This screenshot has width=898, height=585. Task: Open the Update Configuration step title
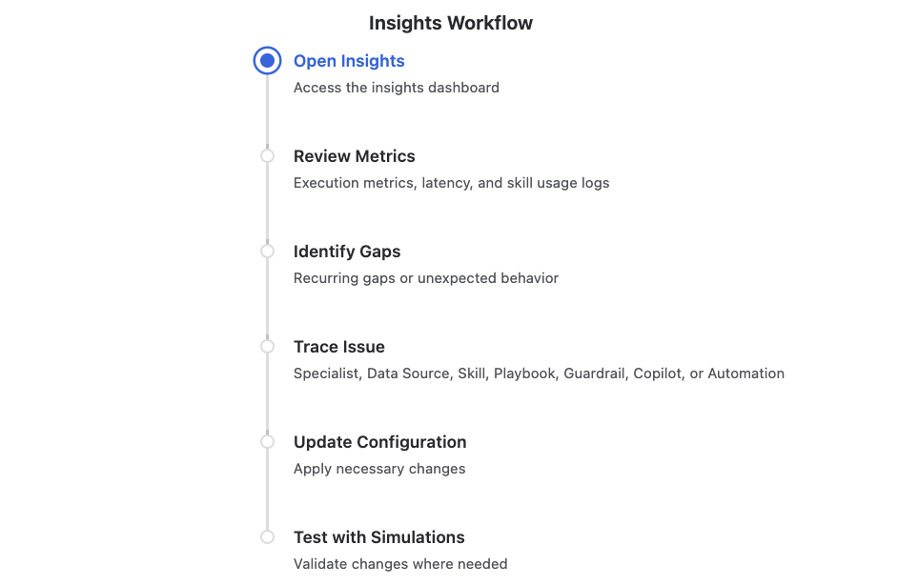coord(379,442)
